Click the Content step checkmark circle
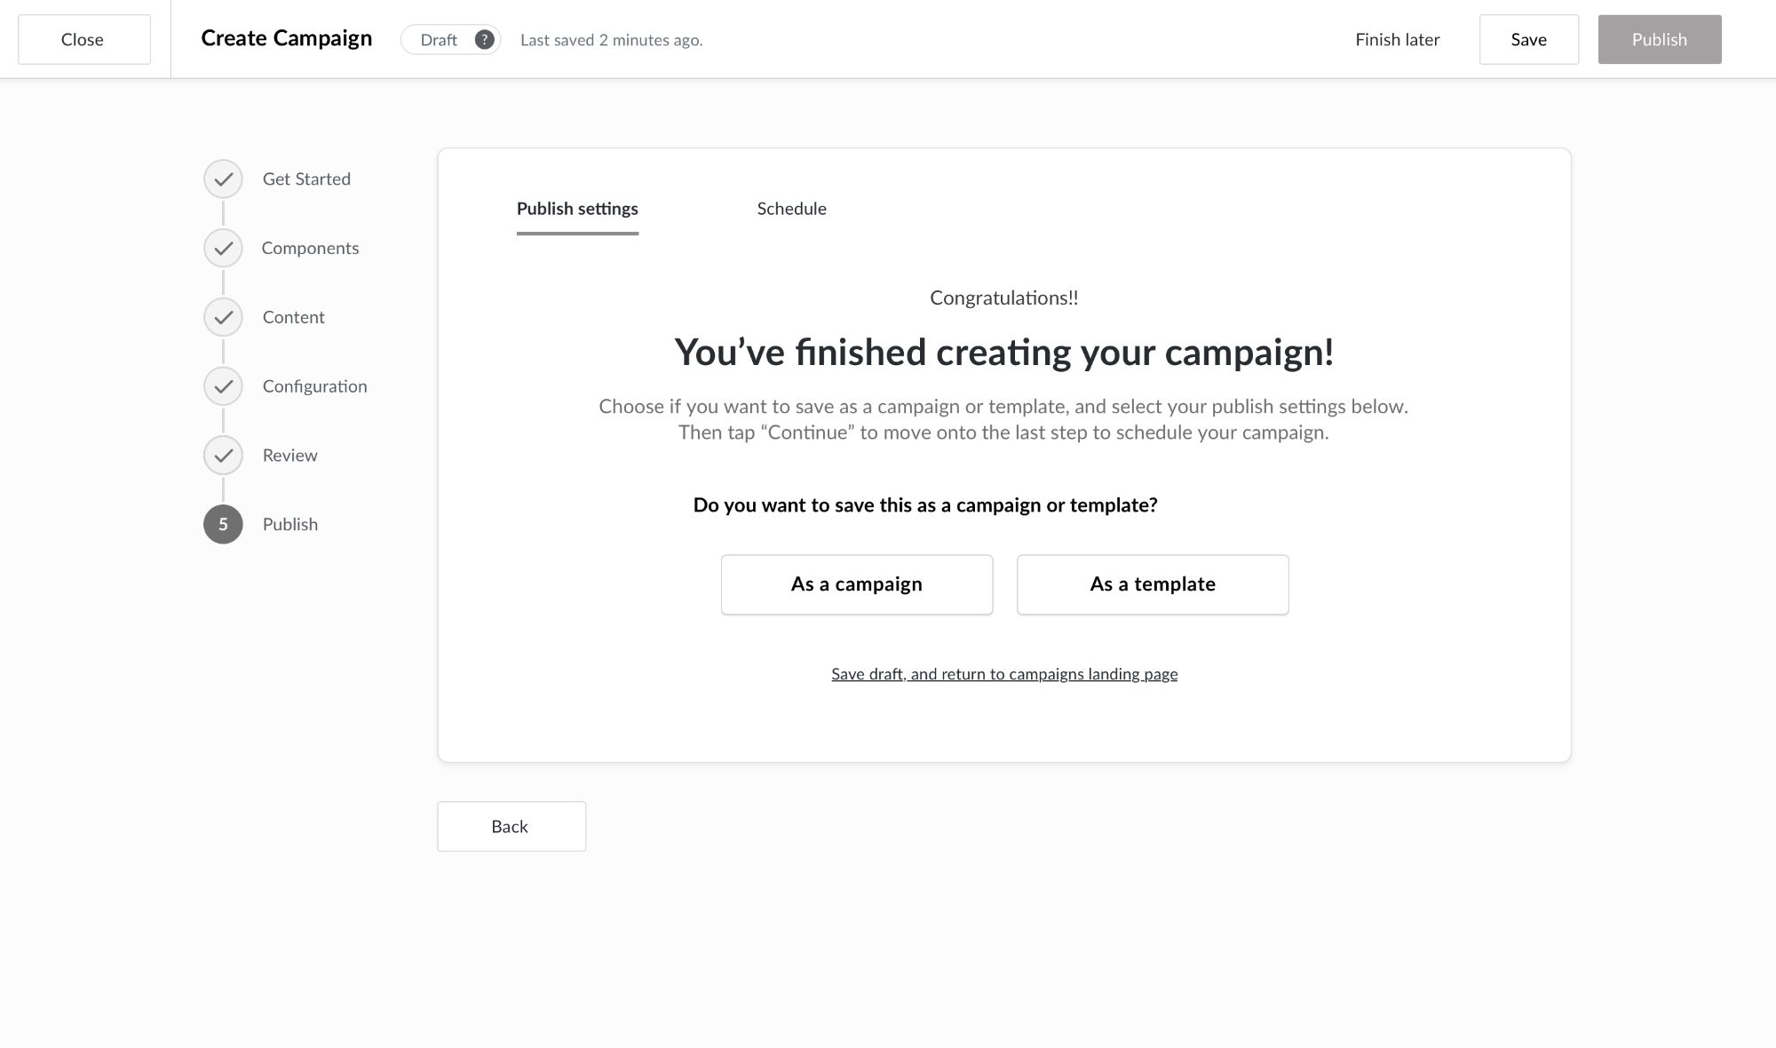This screenshot has height=1048, width=1776. click(223, 317)
